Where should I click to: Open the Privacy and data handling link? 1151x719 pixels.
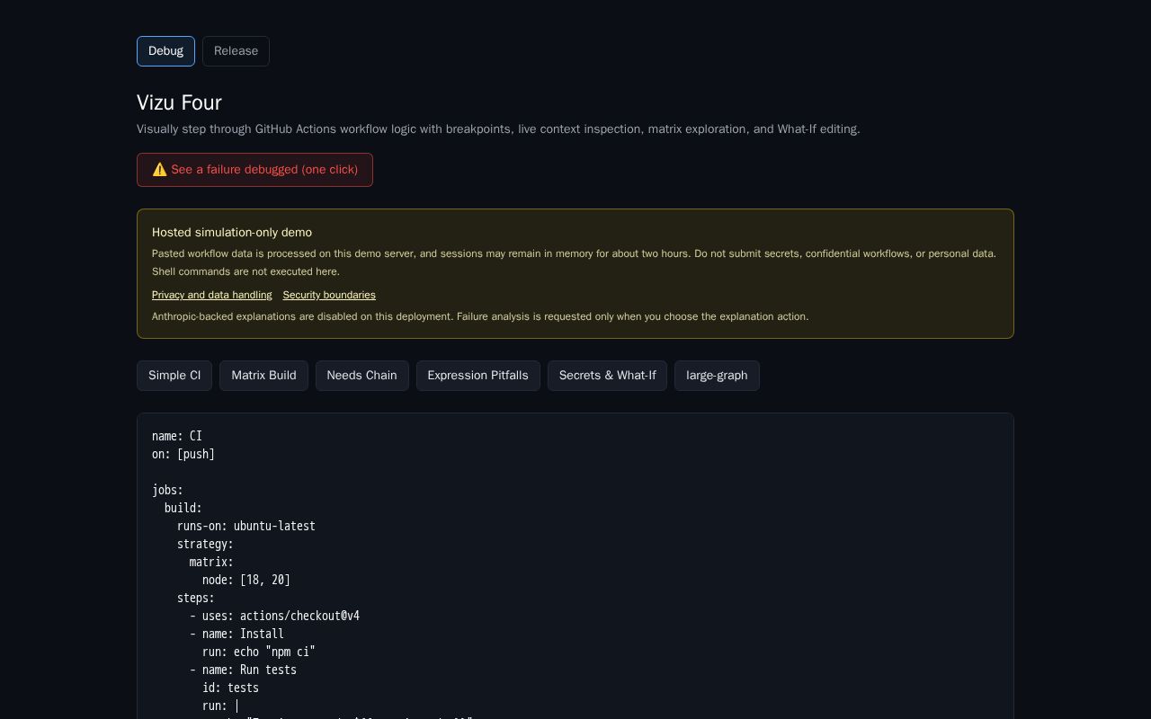click(212, 295)
